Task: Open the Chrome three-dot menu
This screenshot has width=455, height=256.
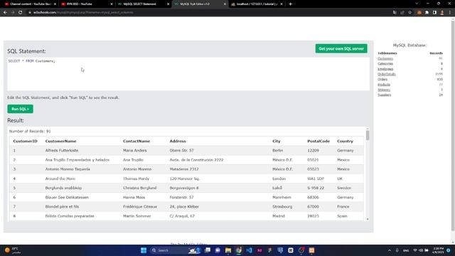Action: (450, 13)
